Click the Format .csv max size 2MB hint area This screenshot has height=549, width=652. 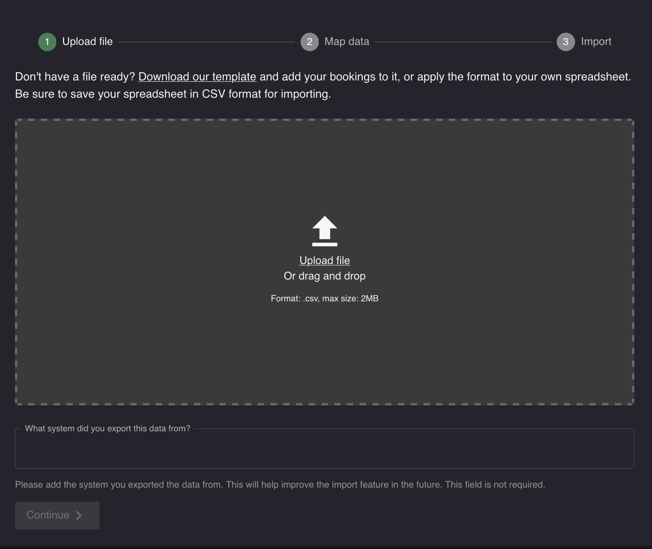point(324,299)
